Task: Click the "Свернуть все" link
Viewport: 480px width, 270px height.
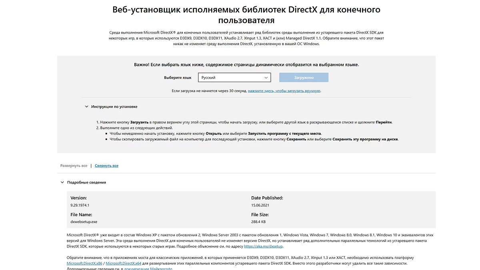Action: click(106, 165)
